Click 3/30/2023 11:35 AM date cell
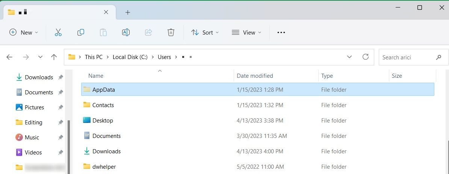Viewport: 449px width, 174px height. click(262, 136)
